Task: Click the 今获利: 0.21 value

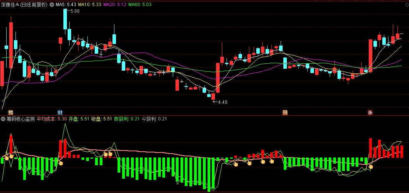Action: [154, 119]
